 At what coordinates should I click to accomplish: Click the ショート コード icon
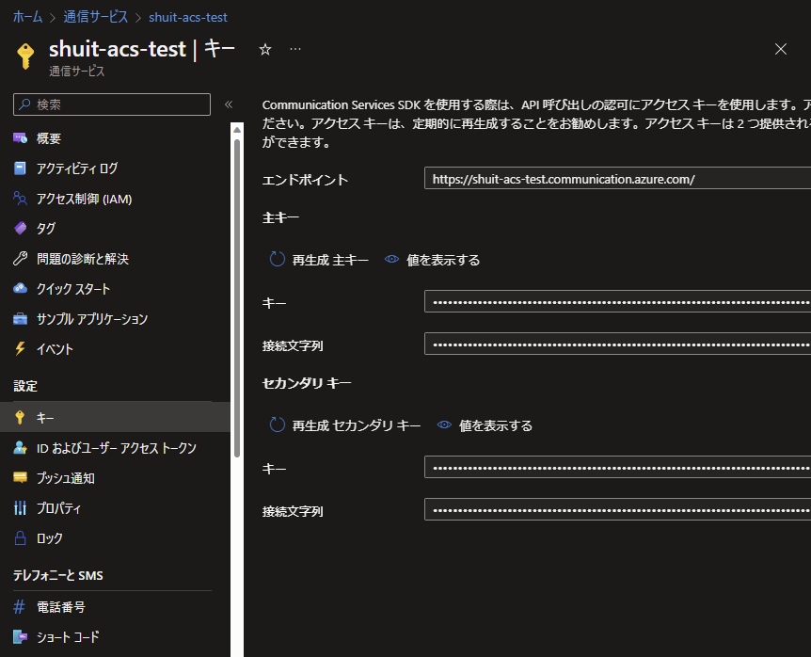20,637
